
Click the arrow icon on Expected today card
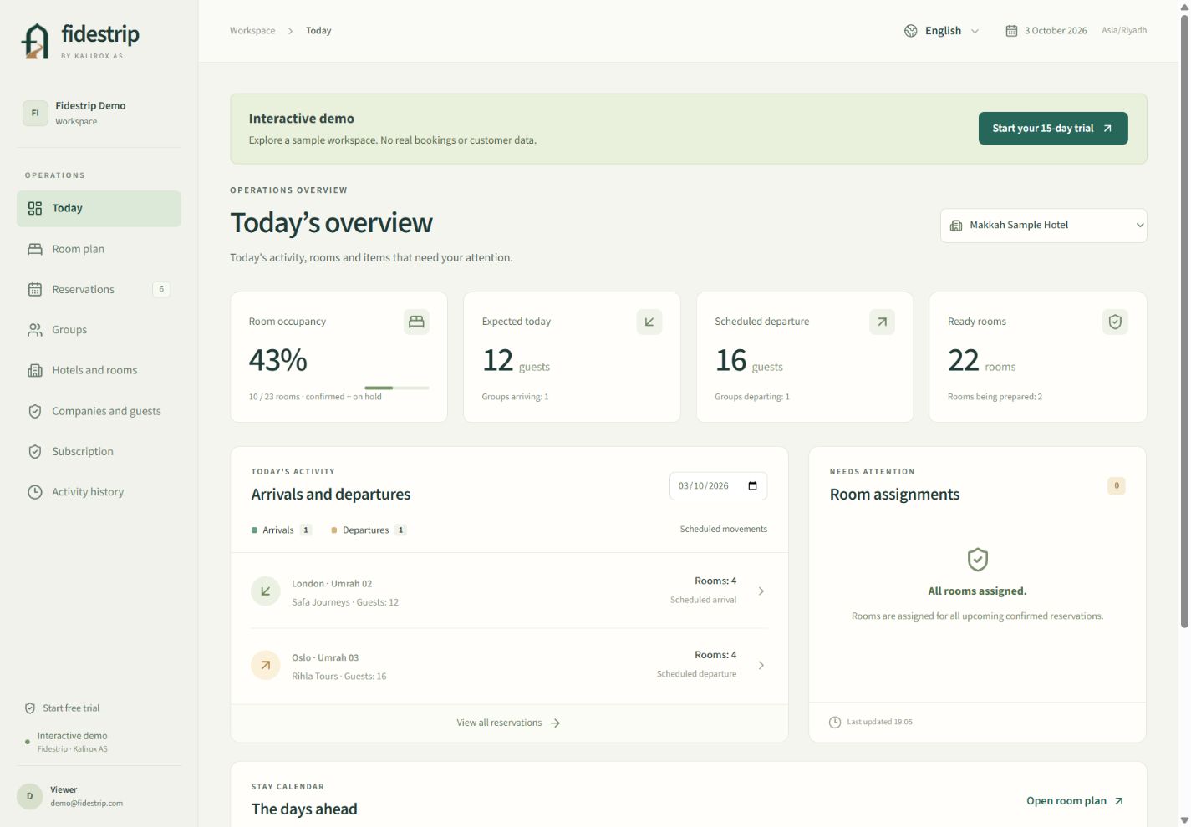coord(649,322)
